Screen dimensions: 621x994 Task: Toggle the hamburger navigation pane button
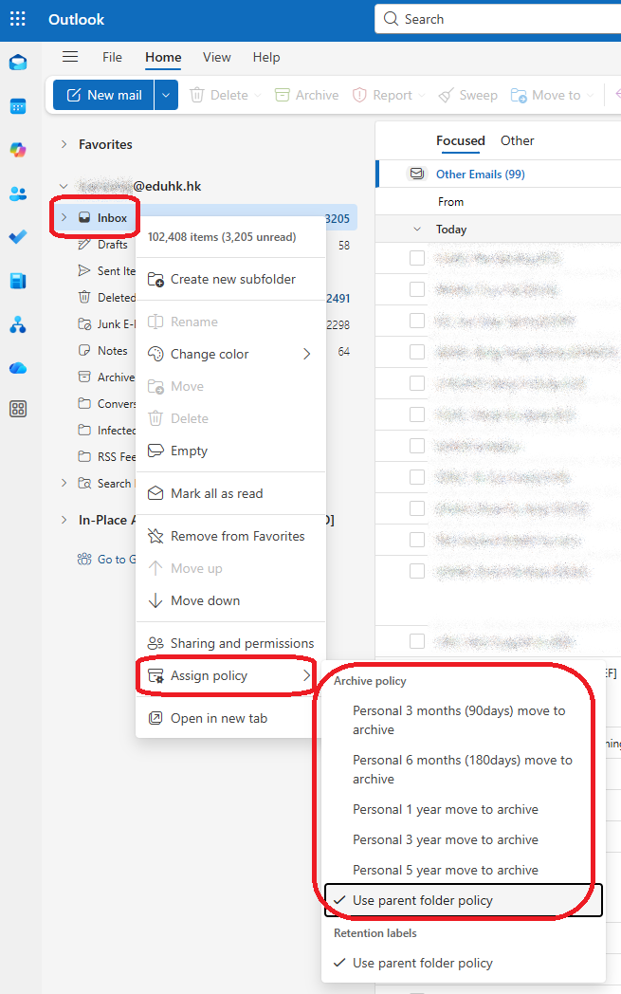click(x=70, y=57)
